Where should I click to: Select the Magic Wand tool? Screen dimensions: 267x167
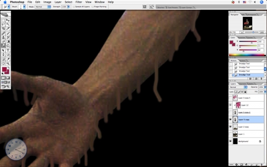[8, 24]
